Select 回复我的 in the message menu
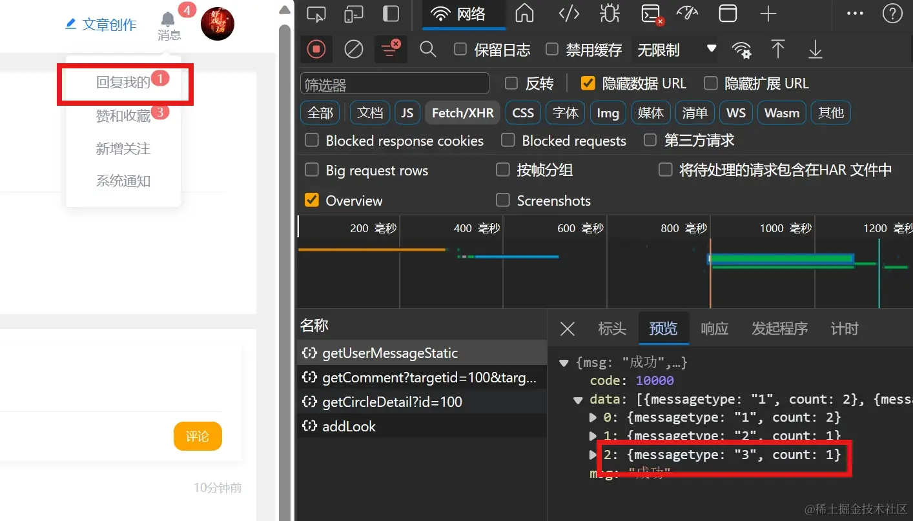 click(123, 82)
